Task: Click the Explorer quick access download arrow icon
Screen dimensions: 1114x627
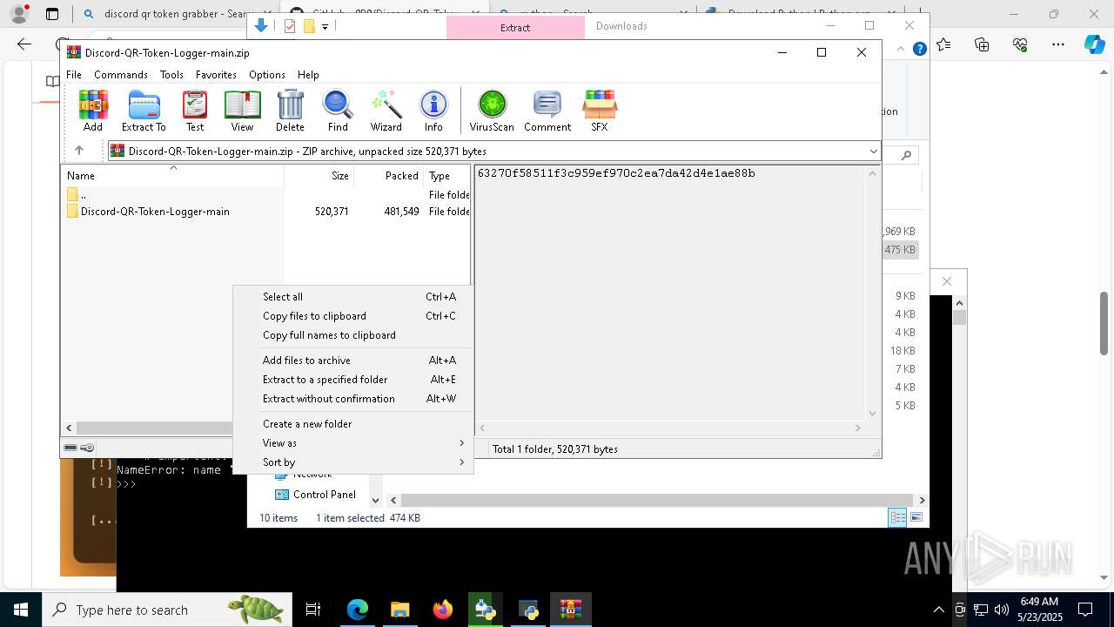Action: point(261,26)
